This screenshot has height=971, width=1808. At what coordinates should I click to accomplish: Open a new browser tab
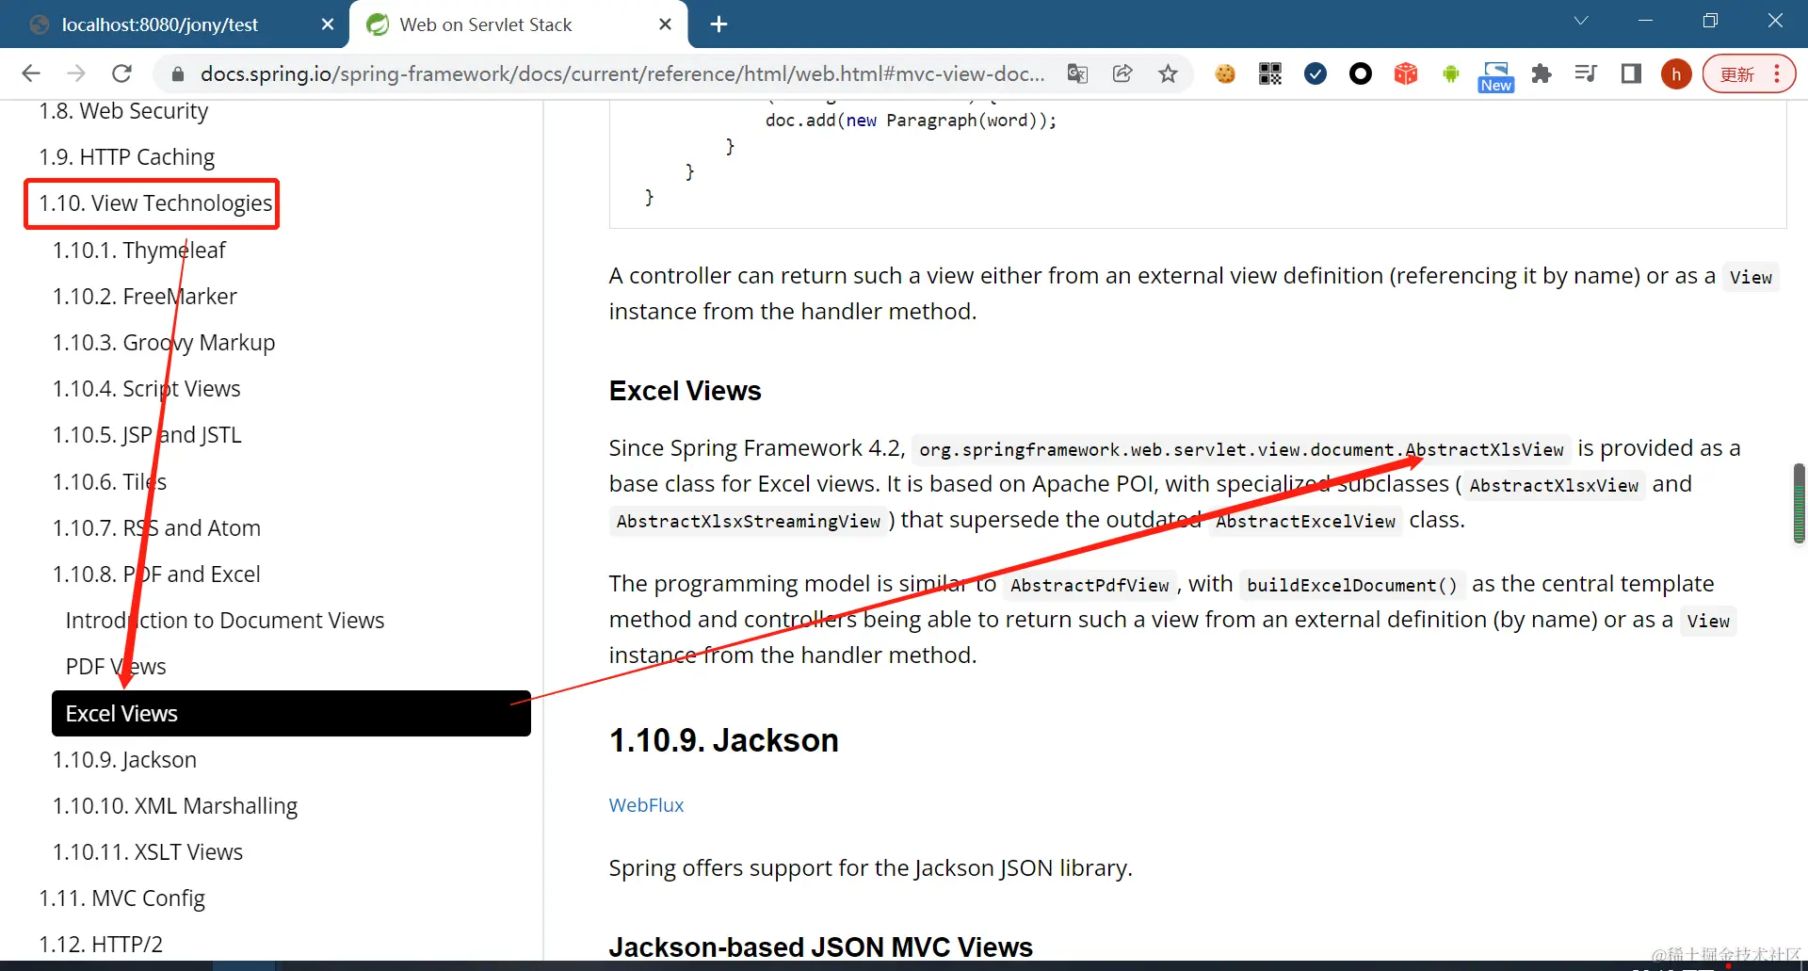tap(718, 24)
